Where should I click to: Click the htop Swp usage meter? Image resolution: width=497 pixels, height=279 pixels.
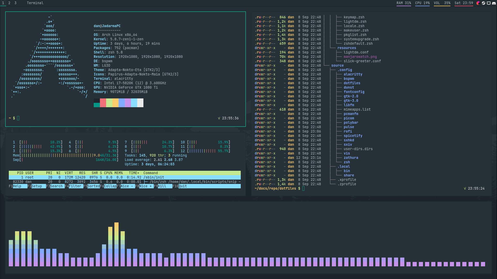66,160
